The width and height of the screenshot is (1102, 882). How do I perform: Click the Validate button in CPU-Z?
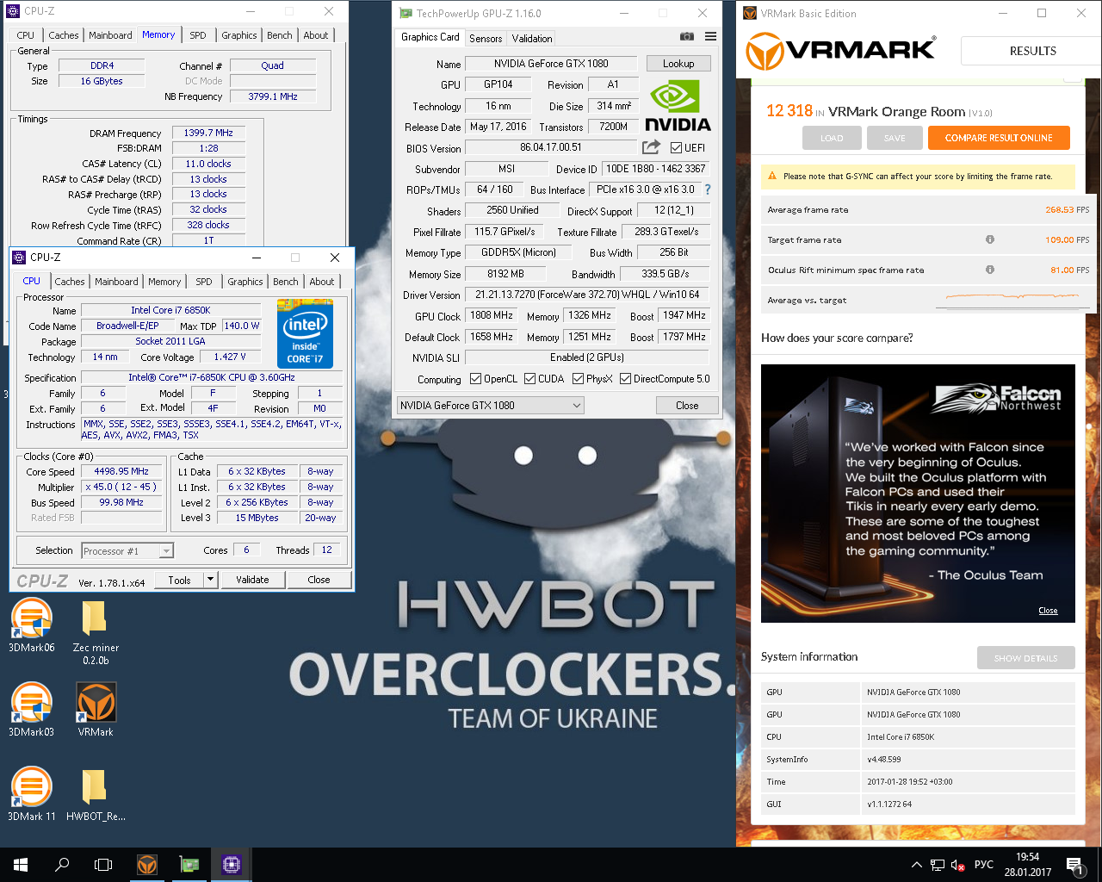252,580
